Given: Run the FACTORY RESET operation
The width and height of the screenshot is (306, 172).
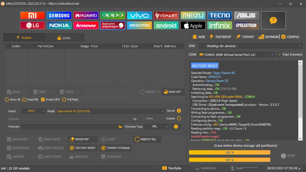Looking at the screenshot, I should coord(83,148).
